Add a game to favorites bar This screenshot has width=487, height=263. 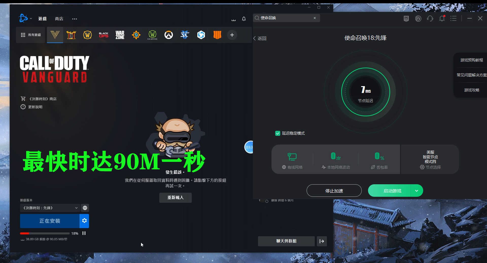(x=232, y=35)
